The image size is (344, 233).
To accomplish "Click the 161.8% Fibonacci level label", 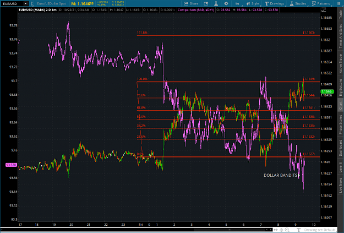I will click(142, 32).
